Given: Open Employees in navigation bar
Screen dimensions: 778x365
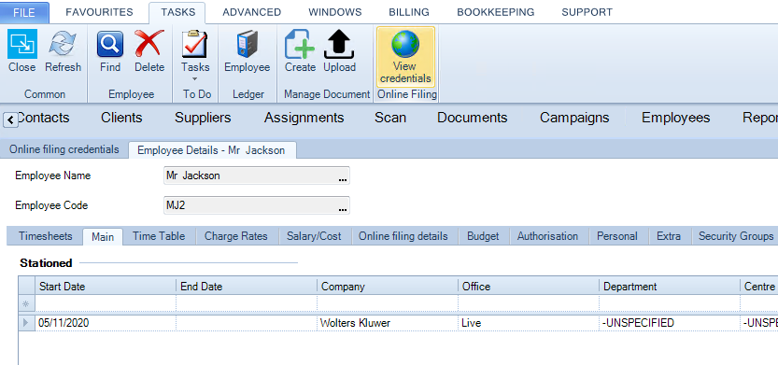Looking at the screenshot, I should click(676, 118).
